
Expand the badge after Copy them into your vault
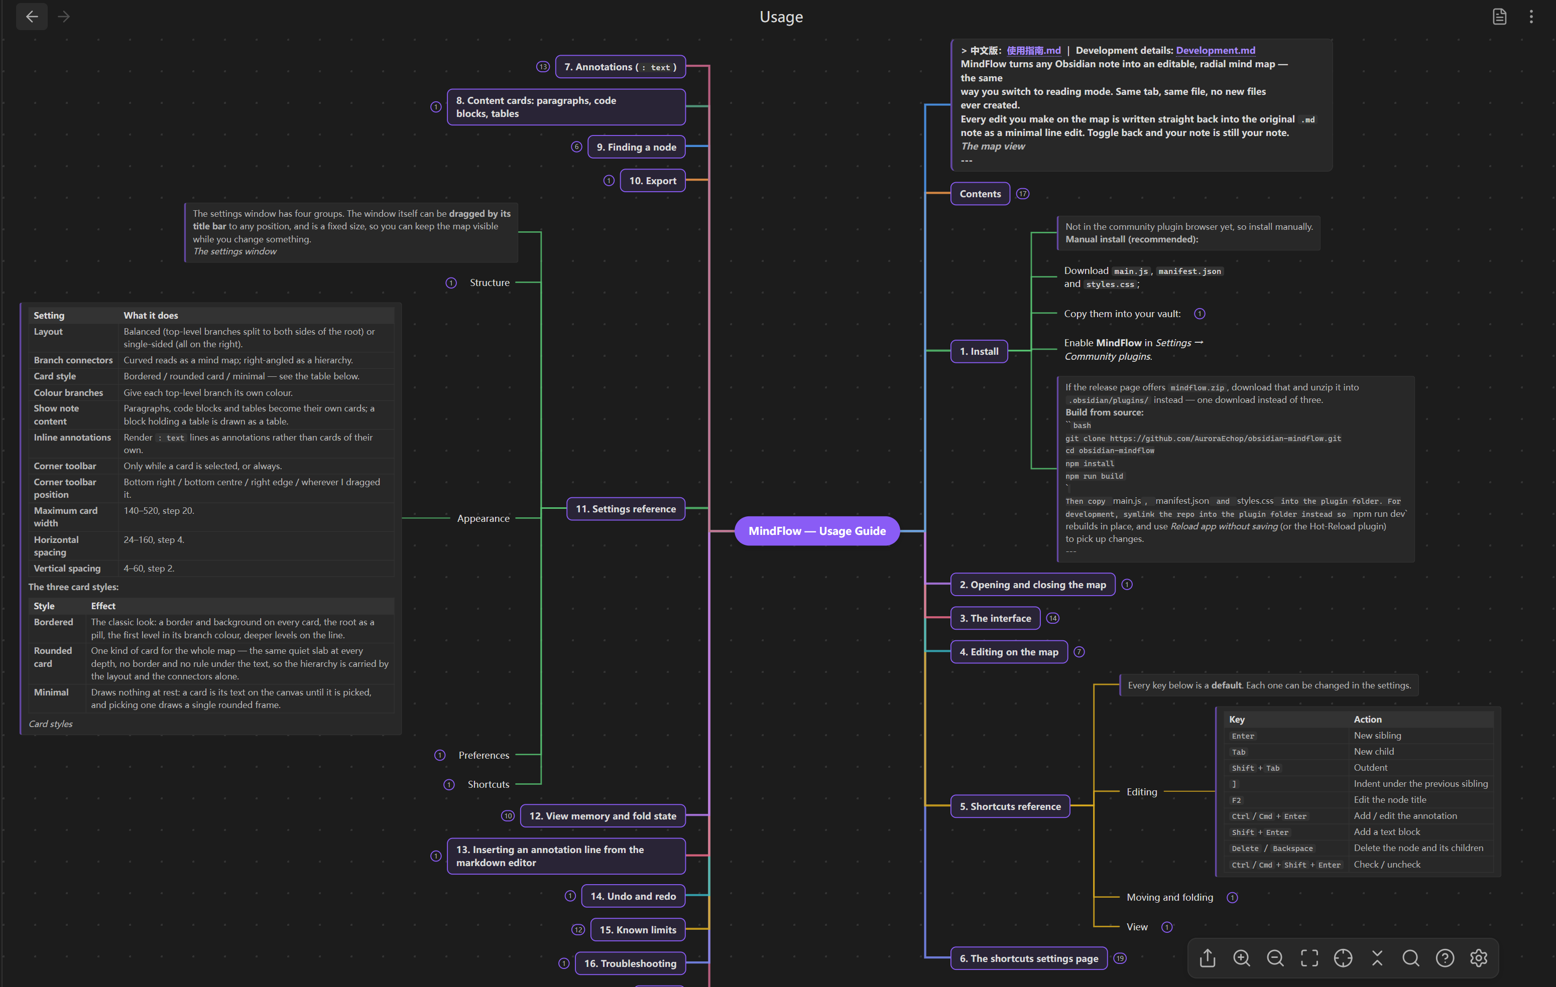pos(1200,313)
